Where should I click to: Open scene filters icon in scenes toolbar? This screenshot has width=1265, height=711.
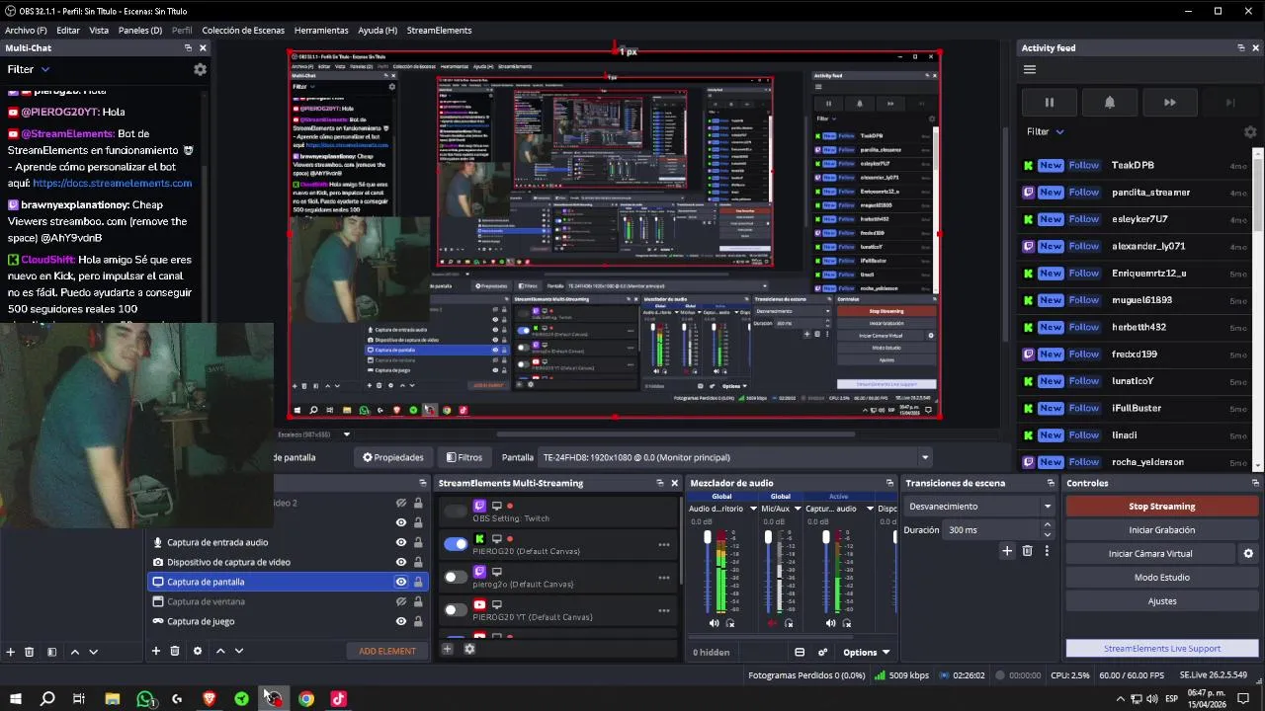pyautogui.click(x=51, y=652)
